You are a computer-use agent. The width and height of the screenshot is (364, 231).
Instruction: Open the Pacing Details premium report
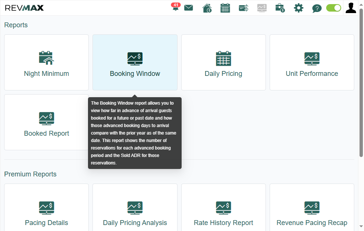[x=46, y=207]
